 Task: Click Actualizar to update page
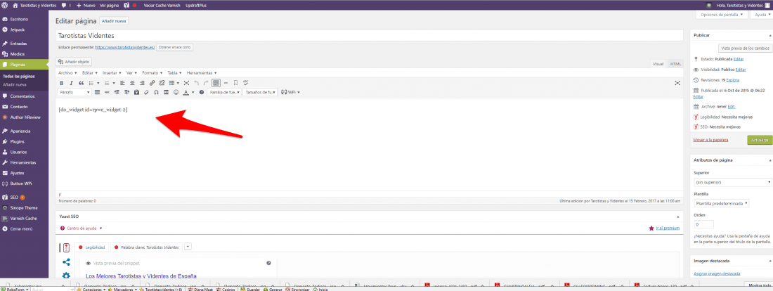(759, 140)
